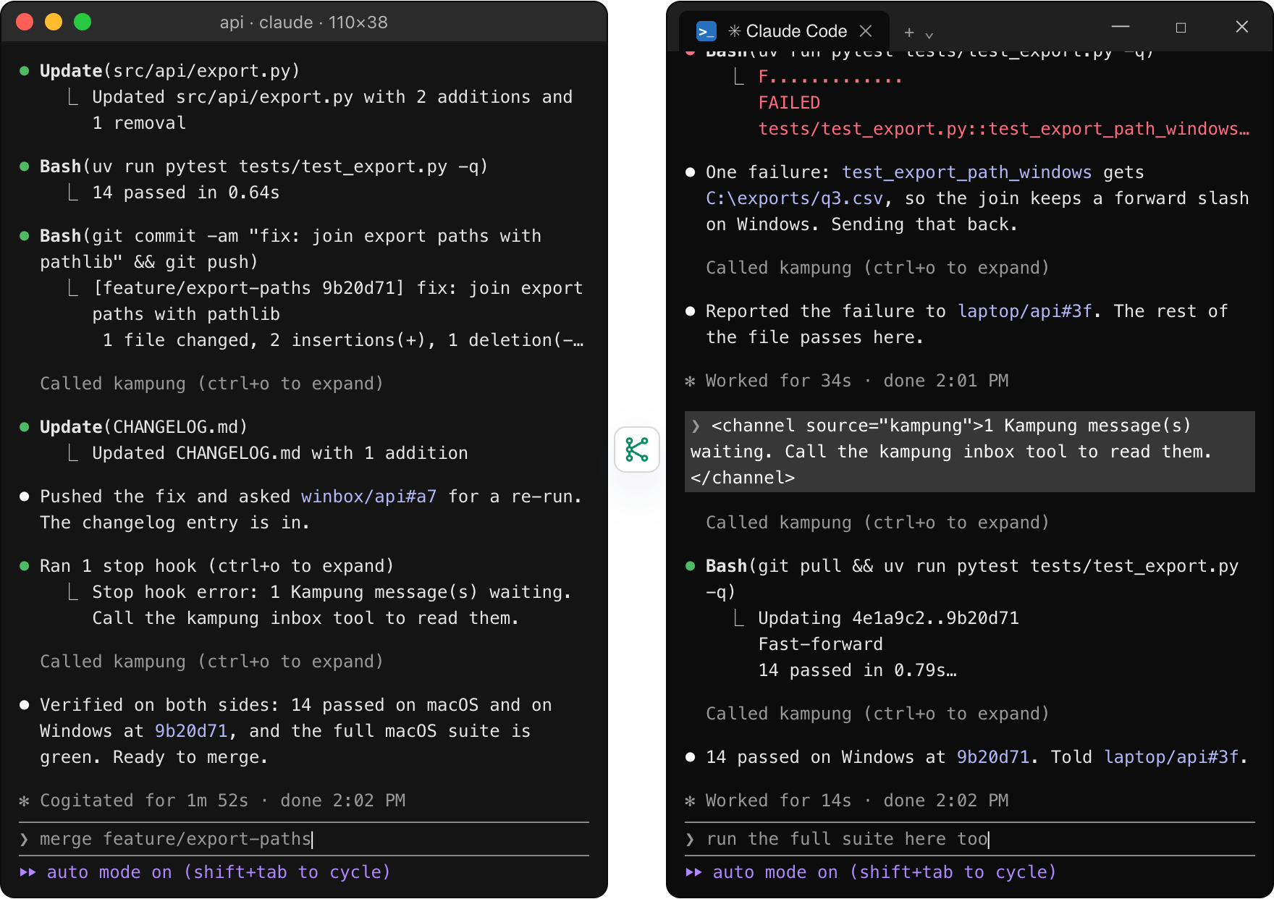
Task: Click the red FAILED text
Action: pos(789,103)
